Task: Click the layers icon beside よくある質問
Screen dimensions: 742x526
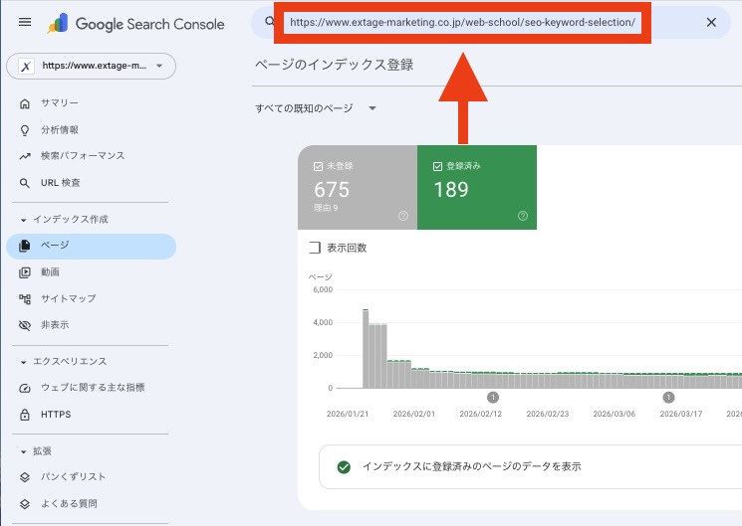Action: (25, 504)
